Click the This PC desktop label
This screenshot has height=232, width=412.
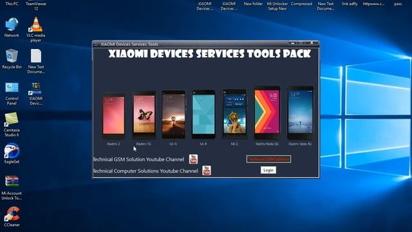coord(12,4)
